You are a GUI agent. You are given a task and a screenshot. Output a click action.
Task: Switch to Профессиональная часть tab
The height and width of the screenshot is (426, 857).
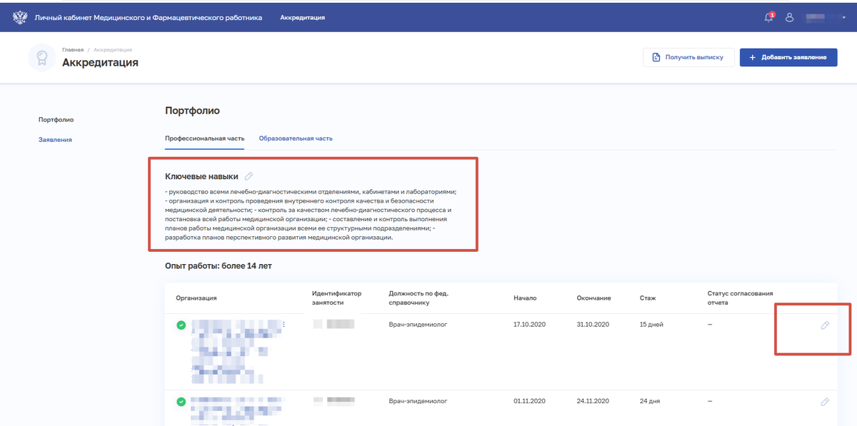pos(204,138)
